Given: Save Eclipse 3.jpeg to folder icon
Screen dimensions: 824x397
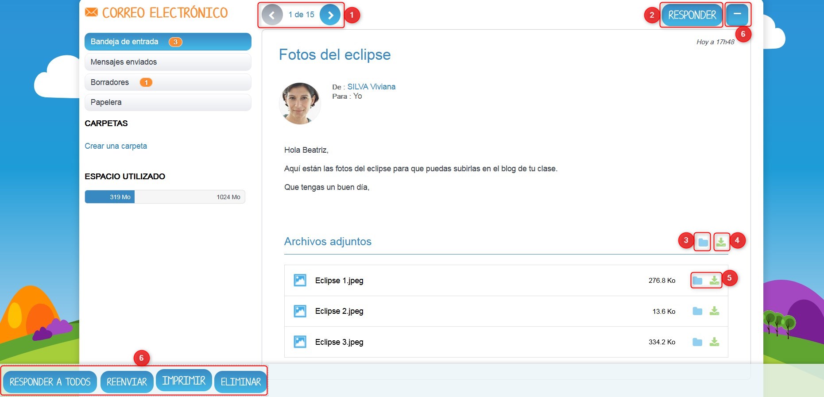Looking at the screenshot, I should coord(697,342).
